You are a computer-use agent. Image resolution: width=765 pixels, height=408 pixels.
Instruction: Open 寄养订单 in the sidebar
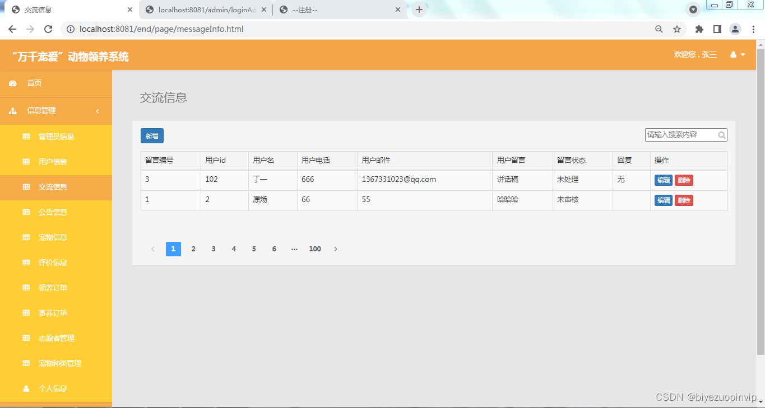(x=56, y=313)
